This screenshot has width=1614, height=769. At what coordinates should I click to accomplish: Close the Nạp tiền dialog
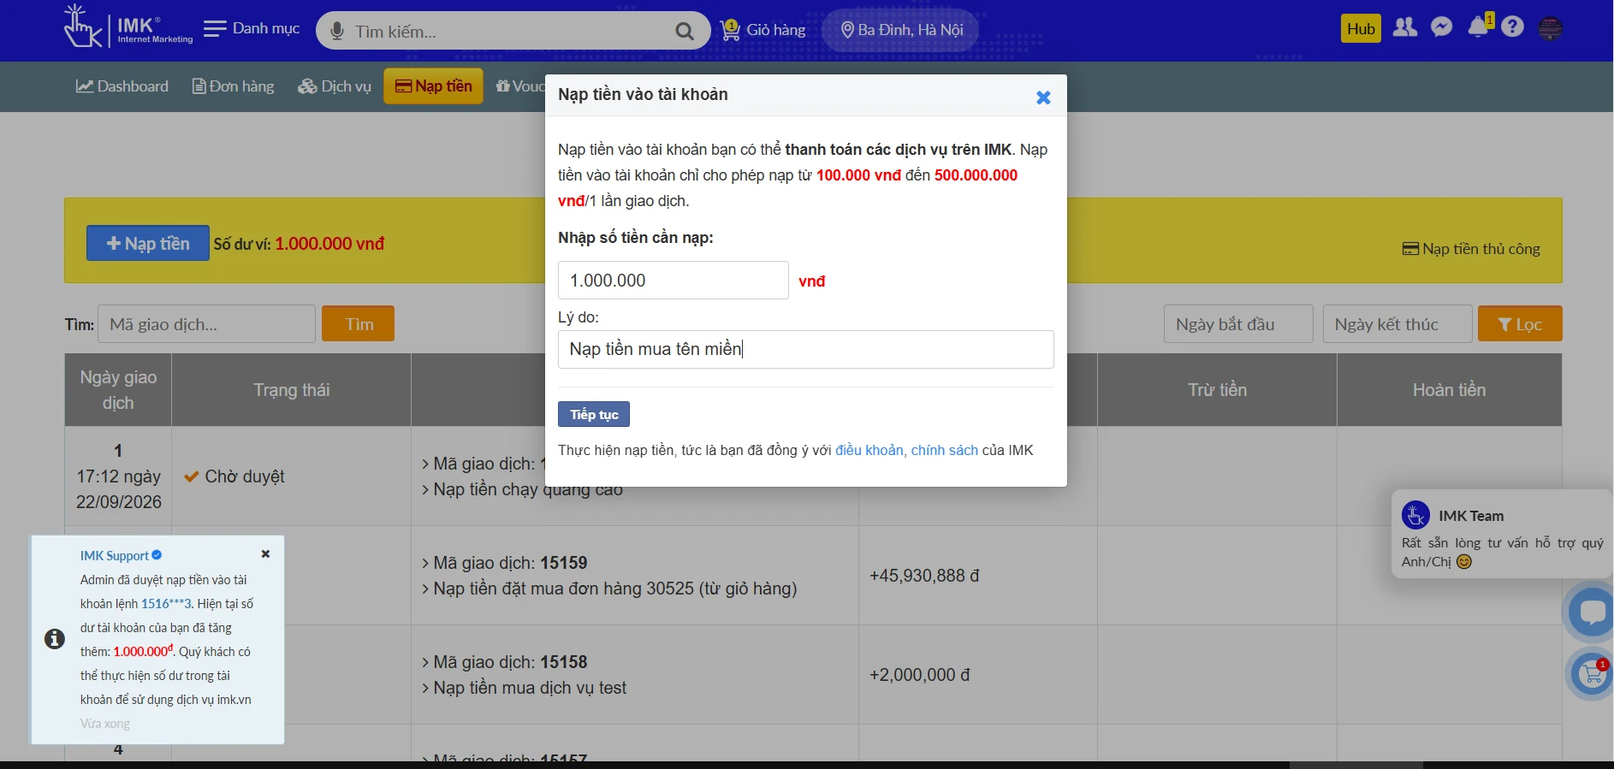[1043, 98]
